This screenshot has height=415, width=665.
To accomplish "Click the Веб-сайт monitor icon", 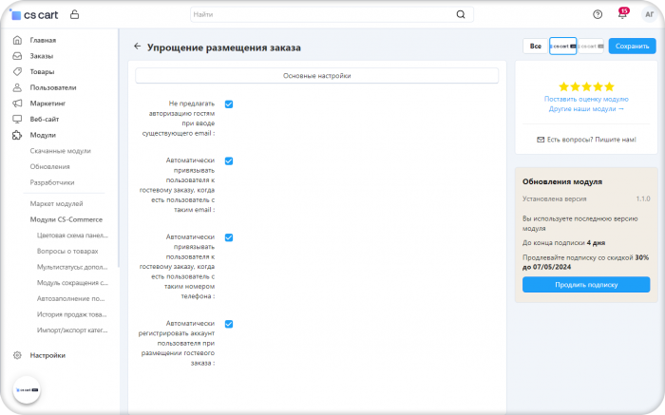I will pyautogui.click(x=17, y=119).
